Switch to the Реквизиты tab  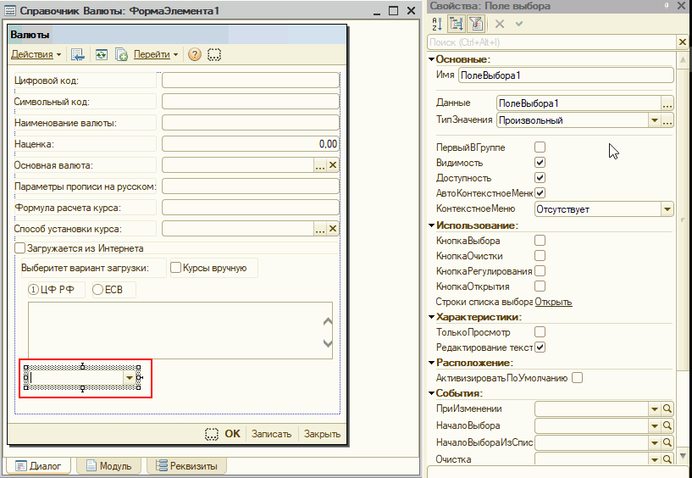tap(186, 465)
